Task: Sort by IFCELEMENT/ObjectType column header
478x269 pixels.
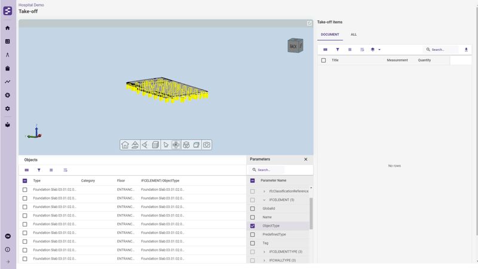Action: [x=160, y=181]
